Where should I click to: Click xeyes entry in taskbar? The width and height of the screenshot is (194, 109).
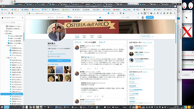coord(115,107)
